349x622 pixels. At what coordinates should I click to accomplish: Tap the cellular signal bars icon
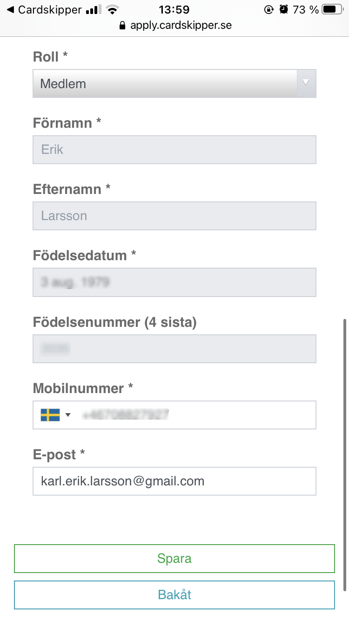pos(94,10)
